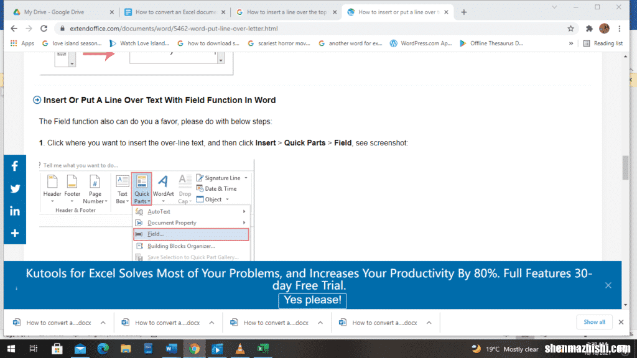Screen dimensions: 637x358
Task: Expand options for fourth downloaded docx
Action: coord(429,323)
